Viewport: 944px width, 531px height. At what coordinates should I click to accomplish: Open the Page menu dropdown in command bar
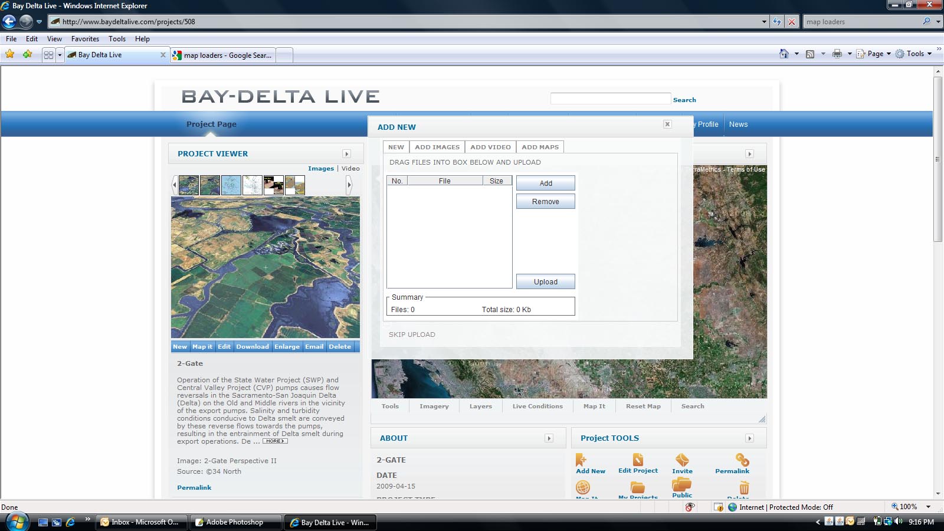[874, 54]
